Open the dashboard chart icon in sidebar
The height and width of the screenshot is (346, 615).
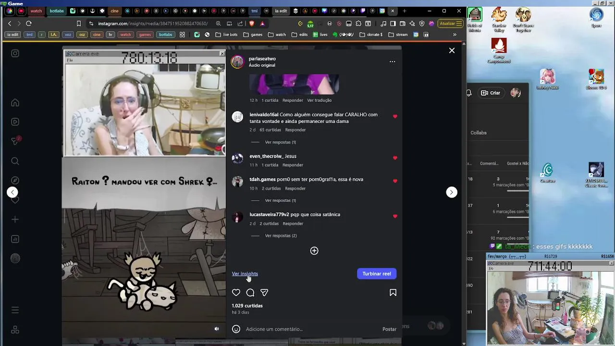coord(15,239)
